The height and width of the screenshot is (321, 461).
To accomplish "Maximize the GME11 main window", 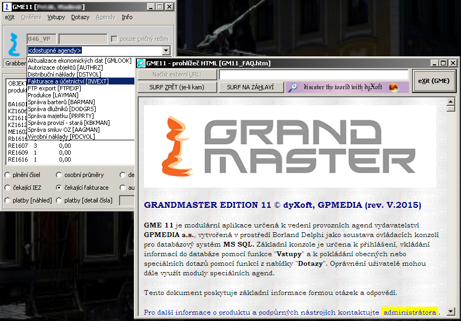I will [x=159, y=6].
